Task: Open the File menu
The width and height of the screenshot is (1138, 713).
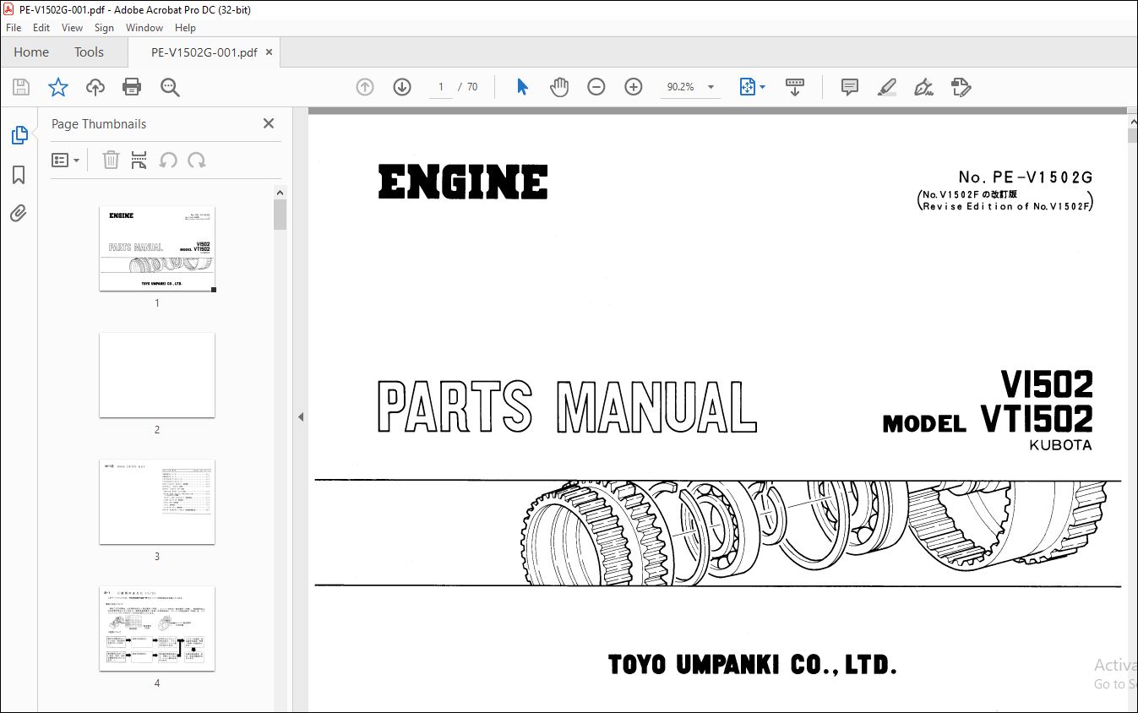Action: click(14, 28)
